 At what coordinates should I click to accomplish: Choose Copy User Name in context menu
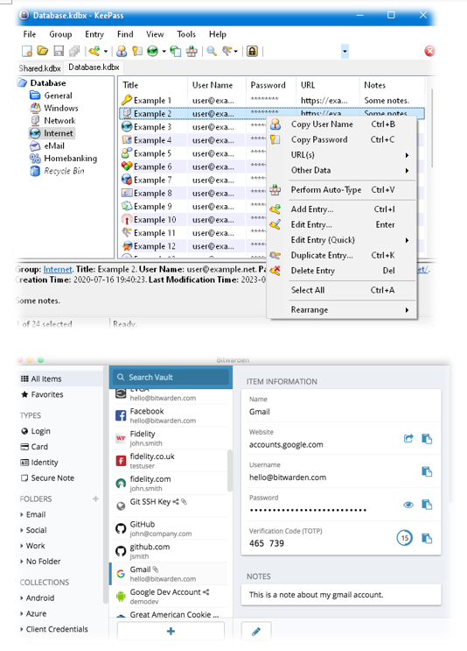[342, 124]
